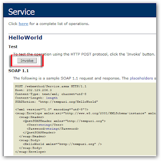Click the <soap:Envelope opening tag line
This screenshot has width=161, height=161.
pyautogui.click(x=86, y=114)
